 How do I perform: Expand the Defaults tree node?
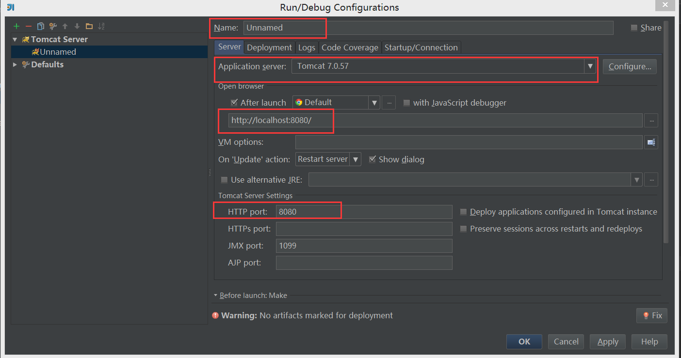(x=15, y=64)
